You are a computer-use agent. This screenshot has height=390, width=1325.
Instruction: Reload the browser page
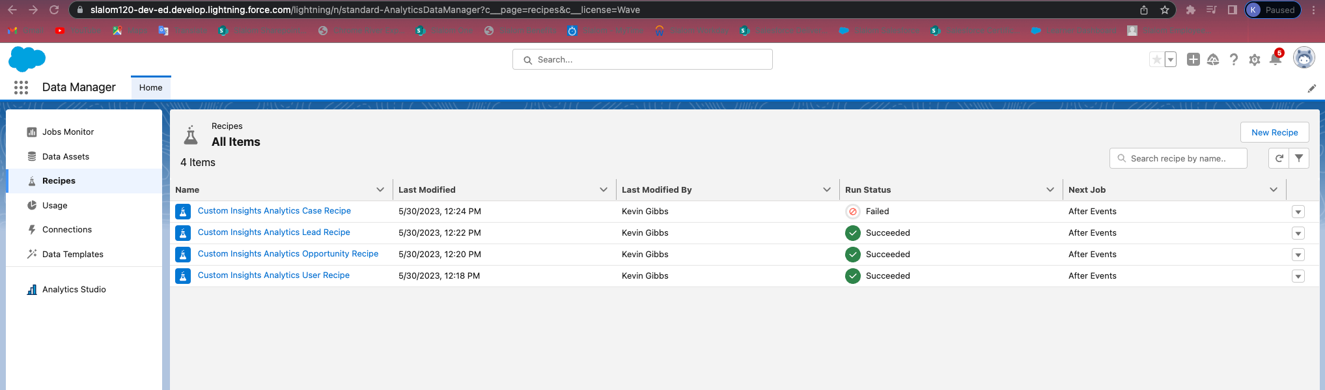pyautogui.click(x=54, y=10)
